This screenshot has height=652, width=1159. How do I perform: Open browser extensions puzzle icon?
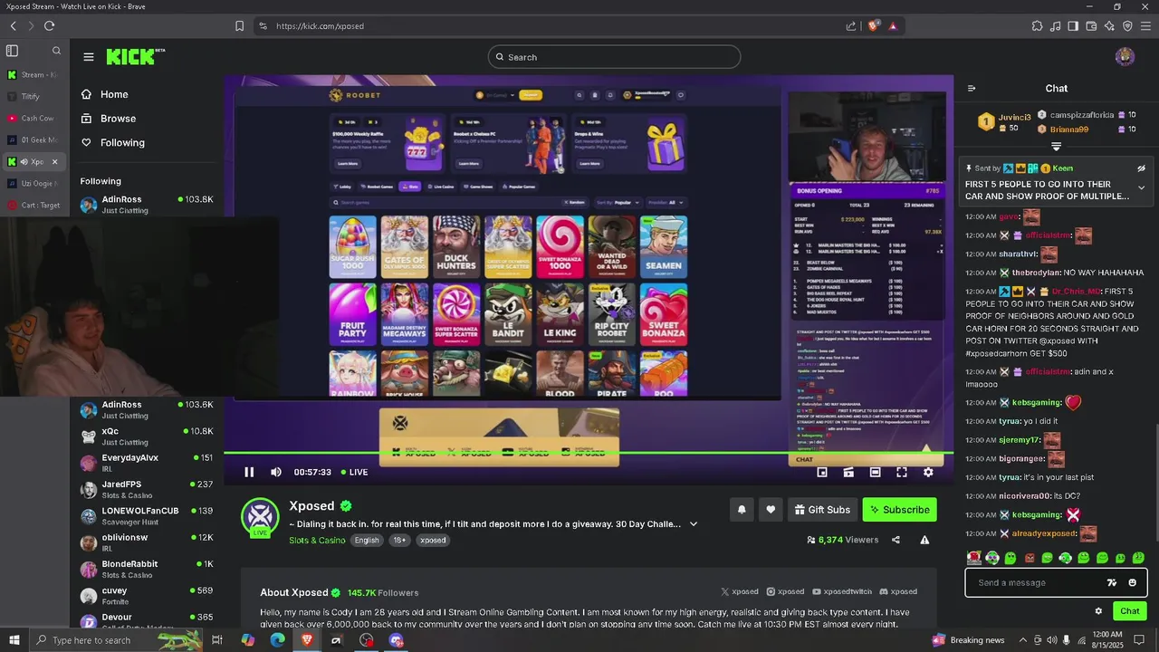point(1038,26)
